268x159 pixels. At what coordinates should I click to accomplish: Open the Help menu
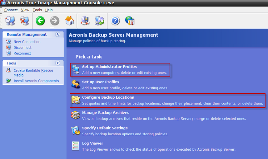[49, 10]
